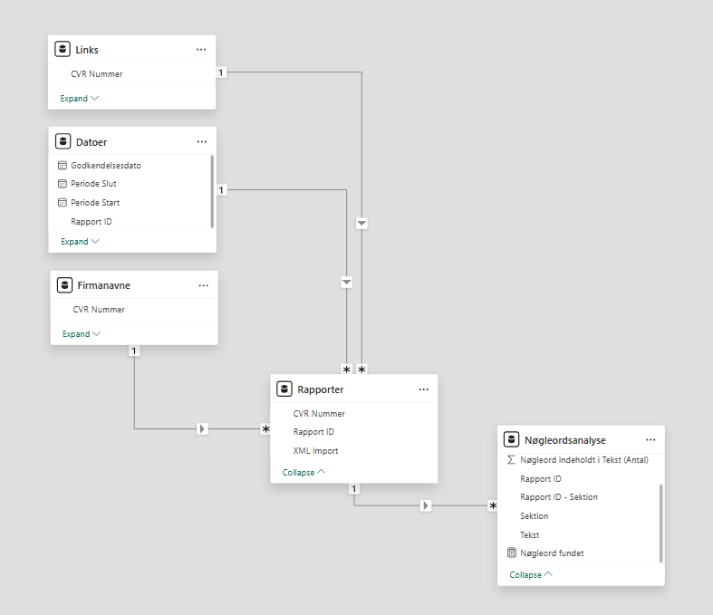Click the calculator icon beside Nøgleord fundet

point(512,553)
